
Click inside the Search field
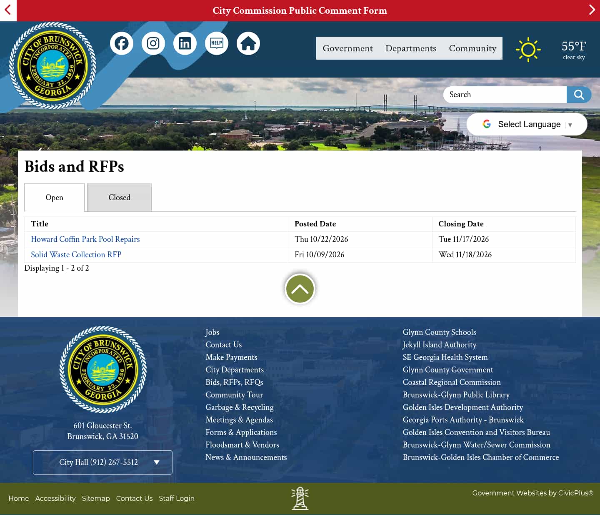pos(505,95)
